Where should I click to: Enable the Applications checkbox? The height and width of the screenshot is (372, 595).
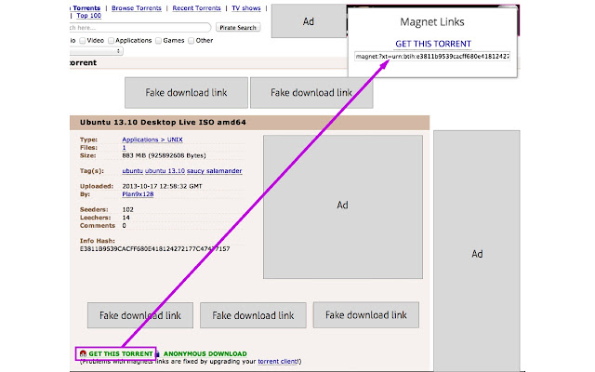(x=111, y=41)
